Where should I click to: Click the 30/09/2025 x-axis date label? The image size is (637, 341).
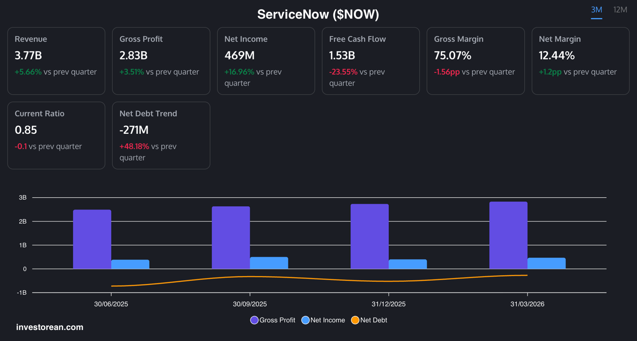(x=250, y=304)
